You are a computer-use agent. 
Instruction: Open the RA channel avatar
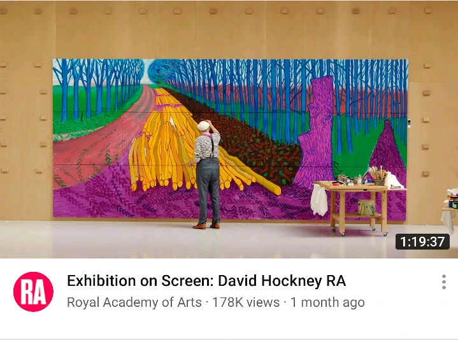(x=33, y=292)
